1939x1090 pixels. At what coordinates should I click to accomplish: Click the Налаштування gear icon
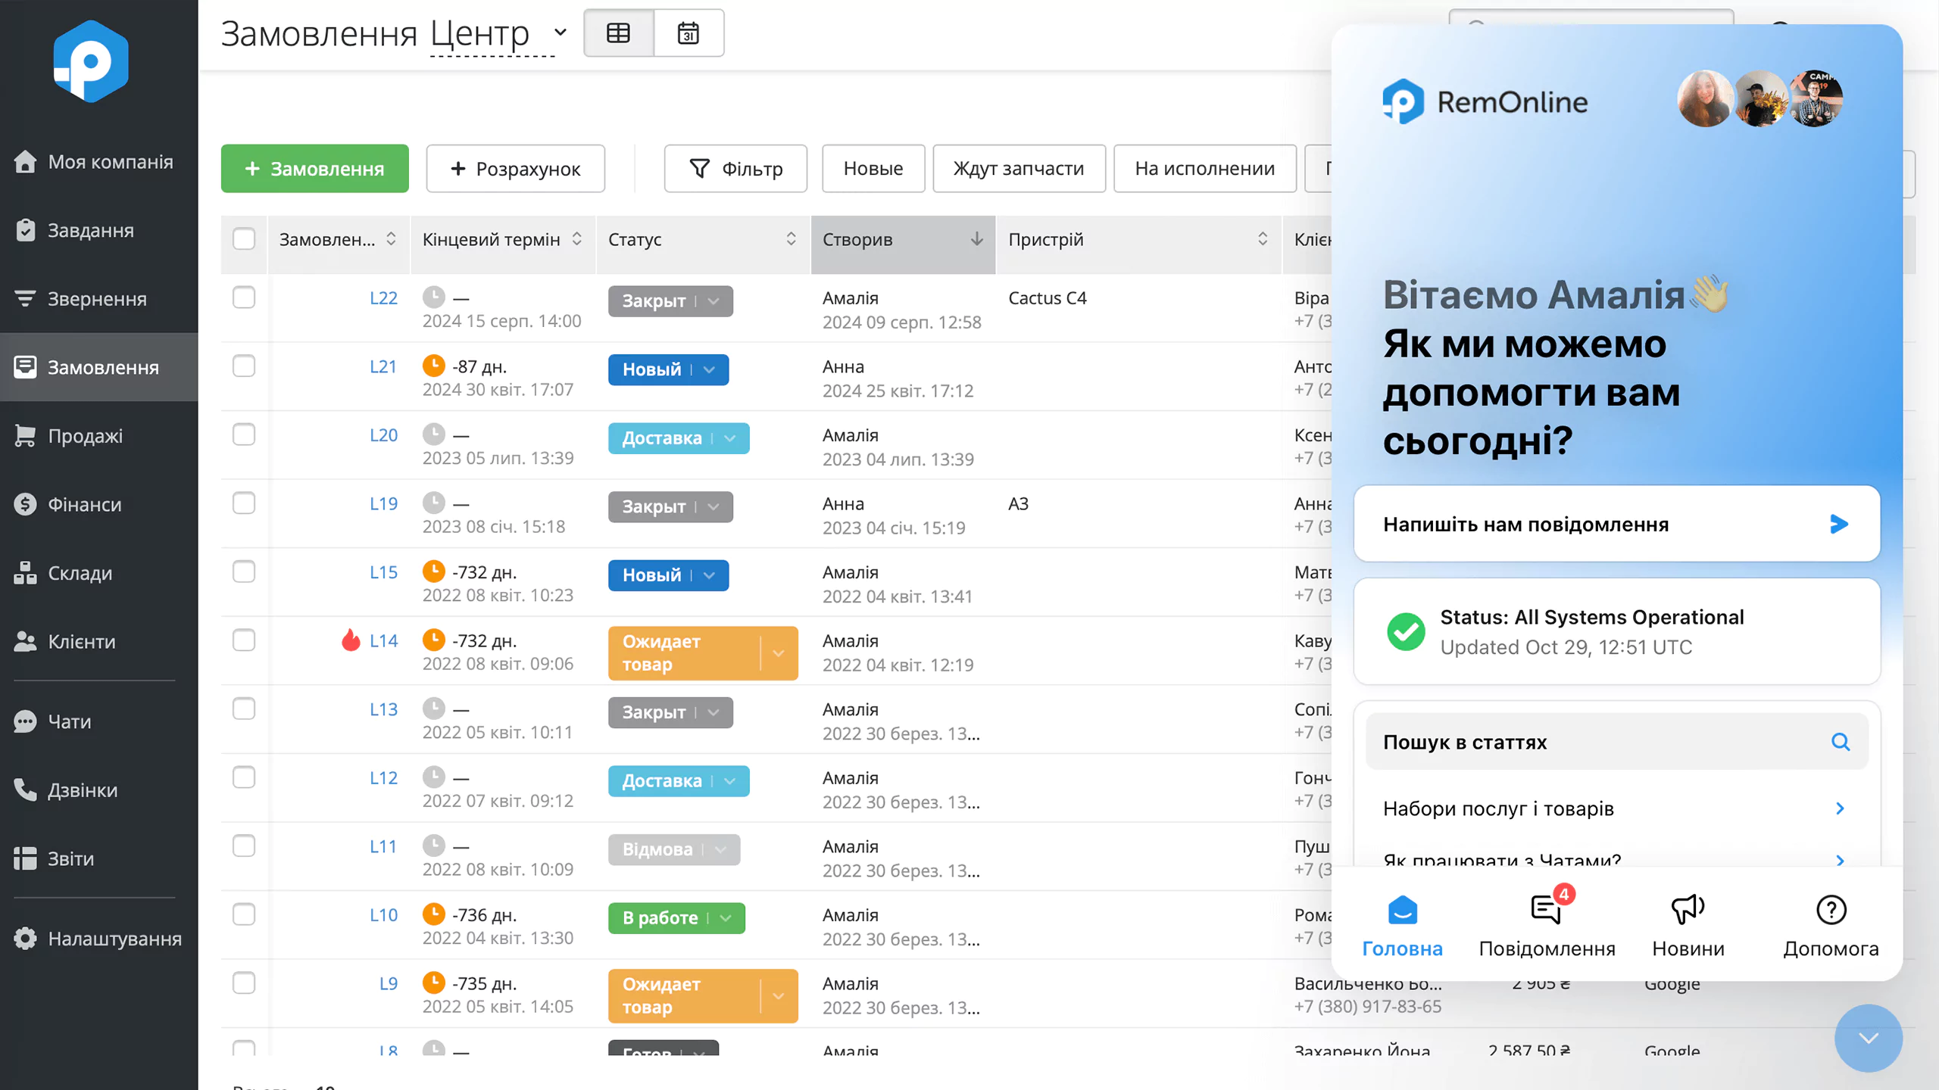(25, 939)
